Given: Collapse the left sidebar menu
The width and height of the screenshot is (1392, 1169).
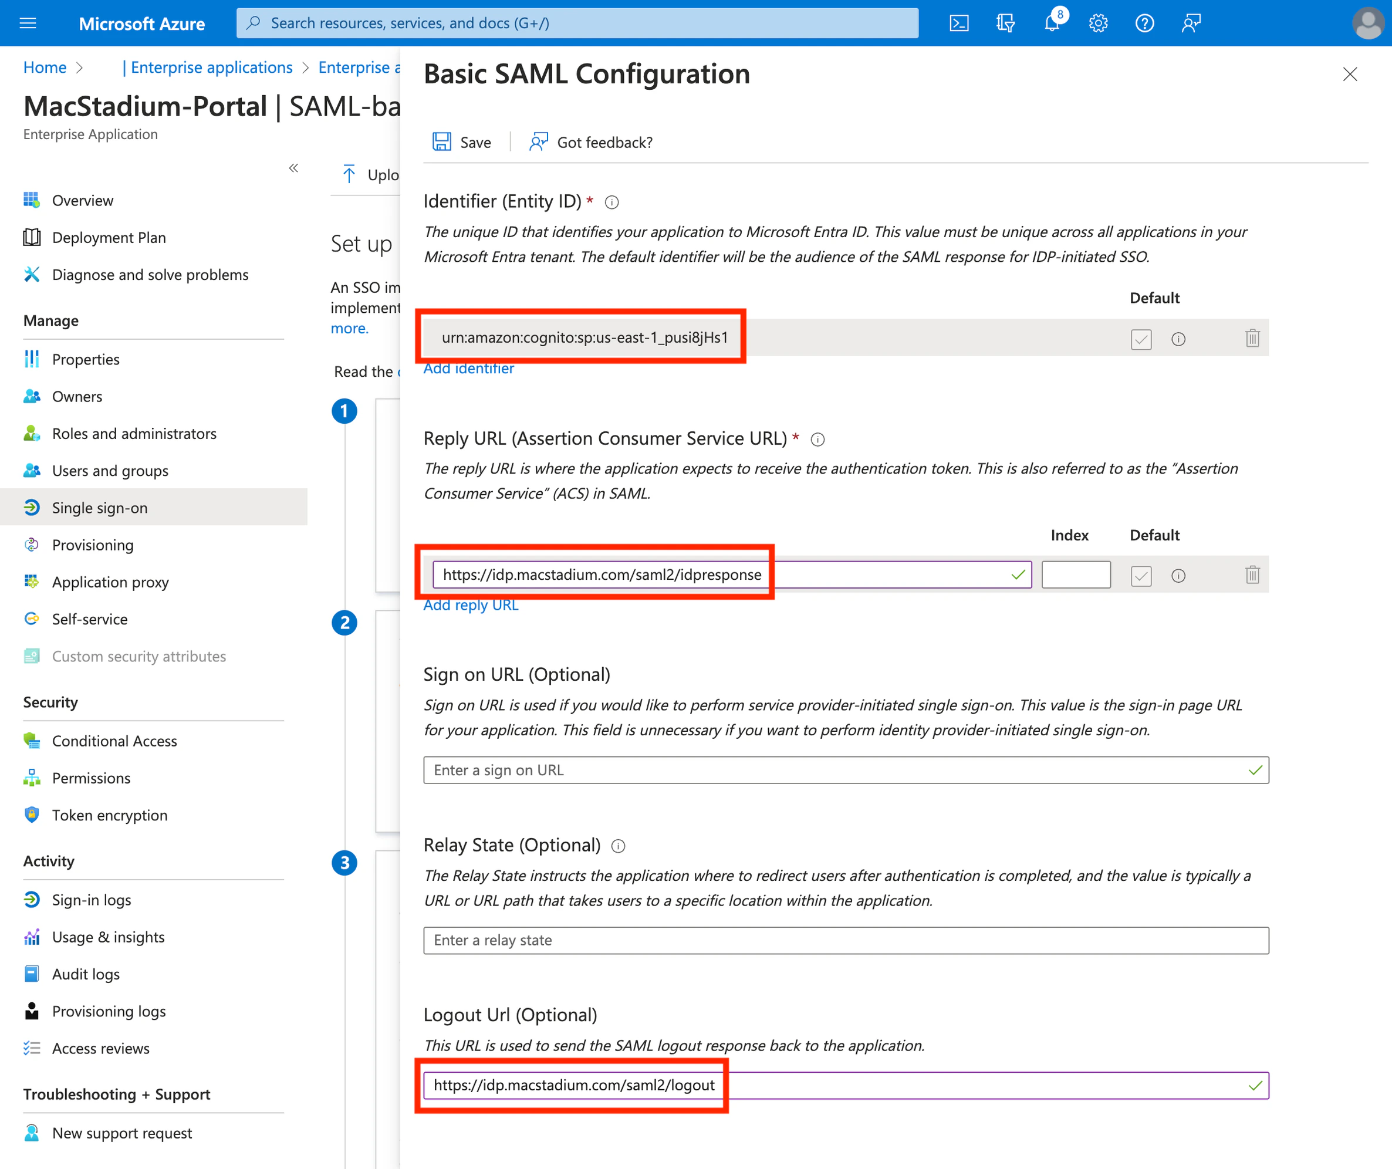Looking at the screenshot, I should (293, 168).
